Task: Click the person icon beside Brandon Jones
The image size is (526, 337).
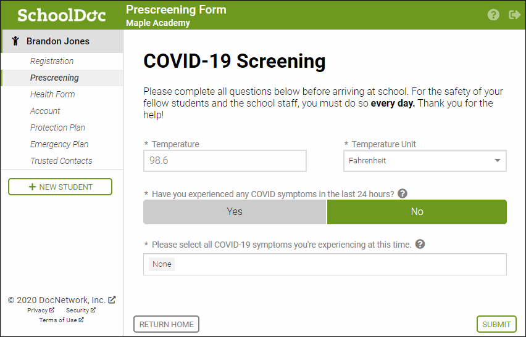Action: click(15, 41)
